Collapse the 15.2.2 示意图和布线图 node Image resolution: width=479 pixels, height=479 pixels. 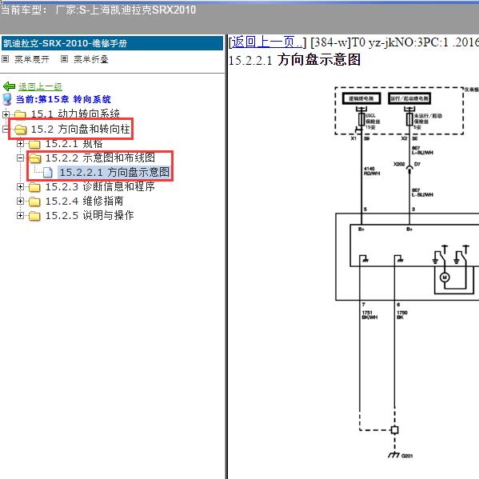pos(20,158)
